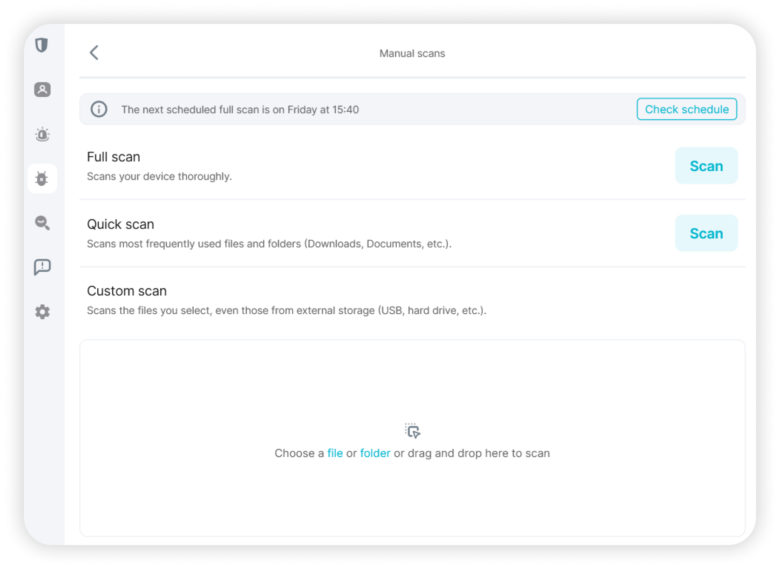This screenshot has height=569, width=780.
Task: Click the custom scan drop zone area
Action: pos(412,386)
